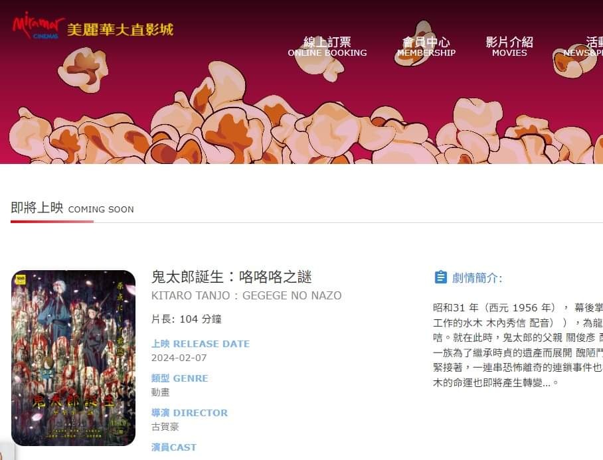Click the 導演 Director label
Image resolution: width=603 pixels, height=460 pixels.
tap(189, 413)
